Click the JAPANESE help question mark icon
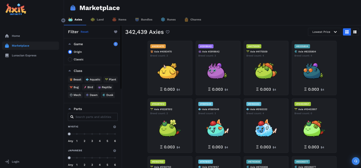 click(114, 151)
